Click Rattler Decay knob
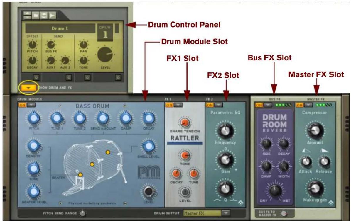Image resolution: width=351 pixels, height=221 pixels. tap(176, 174)
